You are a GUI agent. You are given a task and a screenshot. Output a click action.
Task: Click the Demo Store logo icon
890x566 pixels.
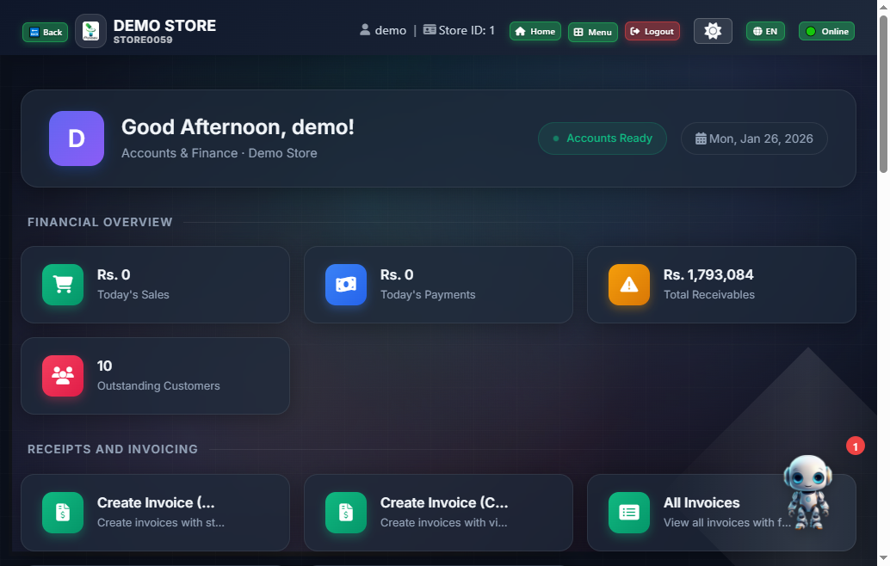(91, 31)
